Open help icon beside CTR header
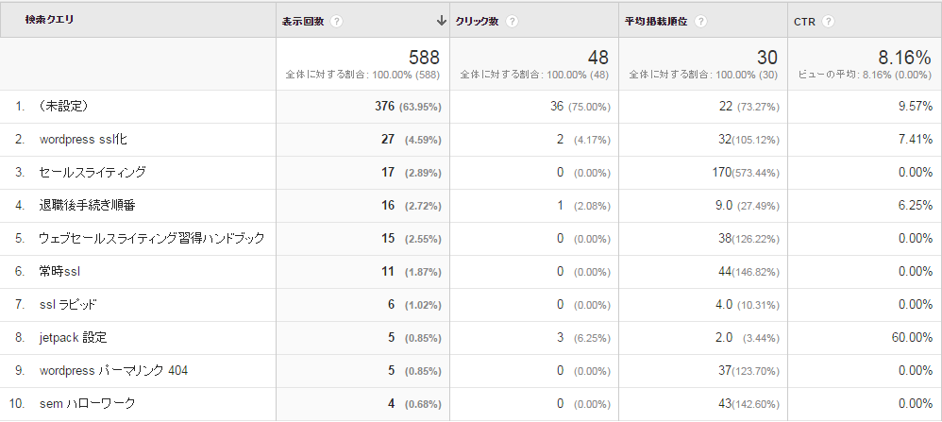Viewport: 942px width, 422px height. point(829,21)
